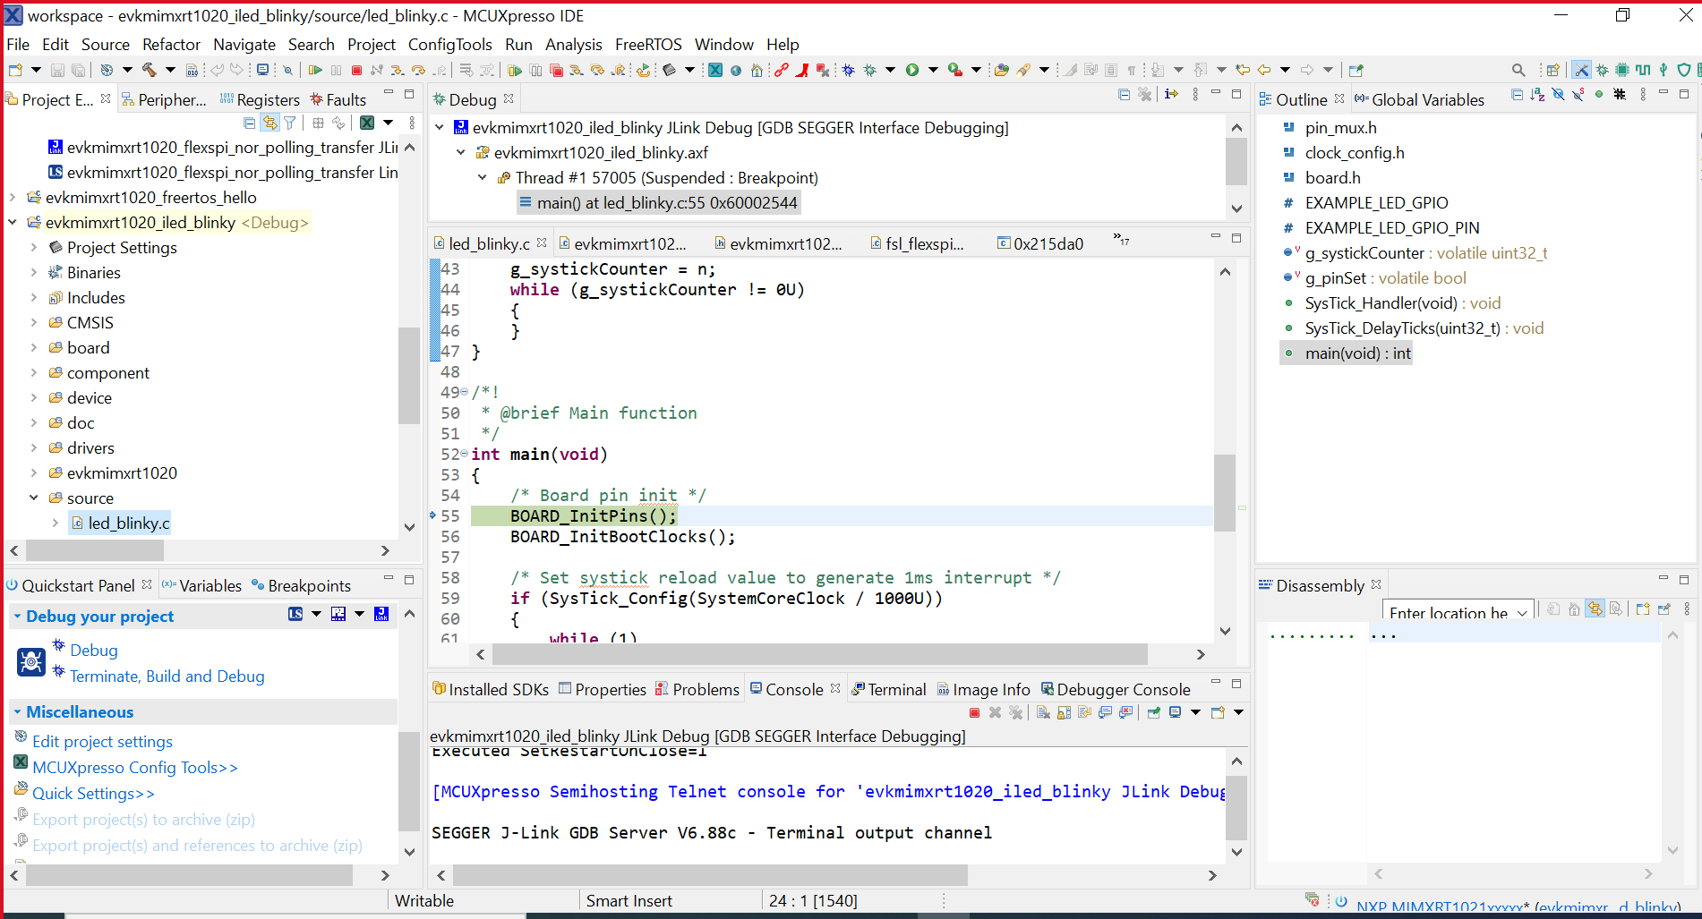Expand the drivers folder
This screenshot has width=1702, height=919.
(34, 447)
